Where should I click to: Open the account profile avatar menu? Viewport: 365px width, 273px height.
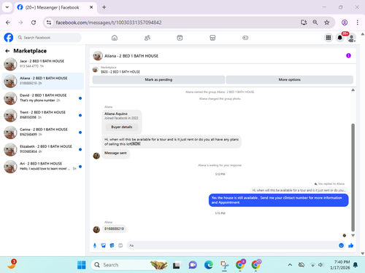coord(352,38)
